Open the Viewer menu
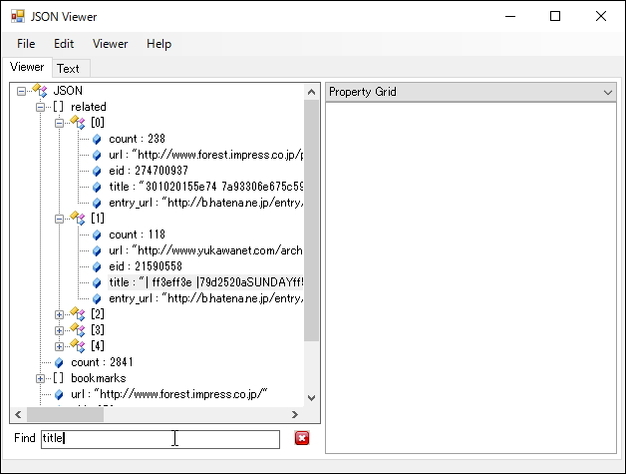Screen dimensions: 626x474 coord(111,44)
